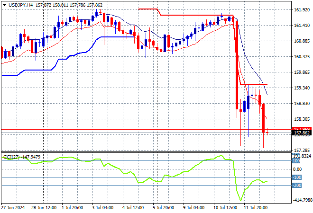Click the red 157.969 price level tag

tap(302, 129)
